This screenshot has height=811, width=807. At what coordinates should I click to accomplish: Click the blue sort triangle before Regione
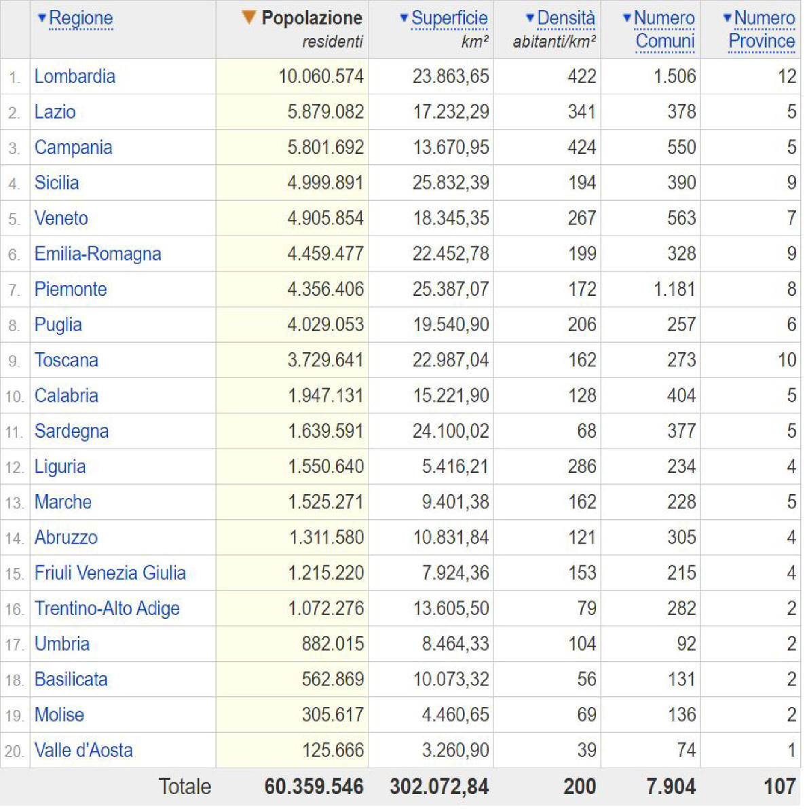[x=42, y=18]
